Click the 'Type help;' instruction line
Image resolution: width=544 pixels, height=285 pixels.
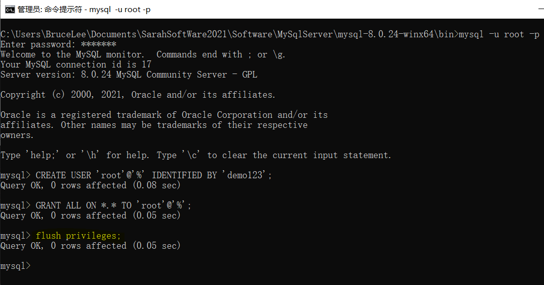click(x=195, y=155)
